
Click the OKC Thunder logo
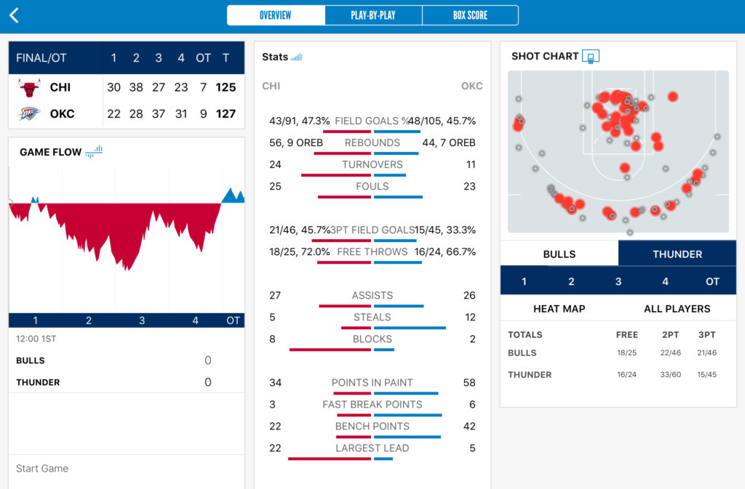(29, 114)
